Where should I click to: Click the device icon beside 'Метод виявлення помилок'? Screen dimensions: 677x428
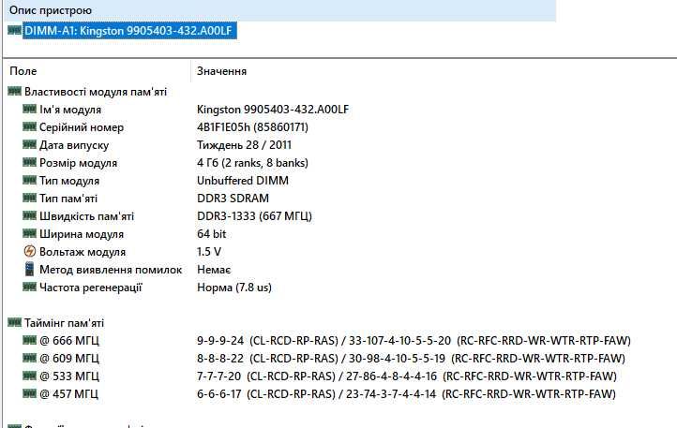[x=29, y=269]
